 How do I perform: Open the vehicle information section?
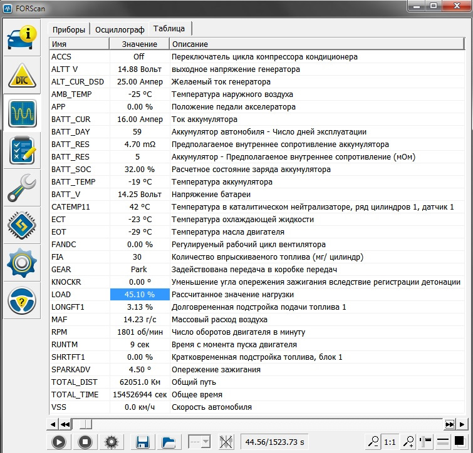22,38
